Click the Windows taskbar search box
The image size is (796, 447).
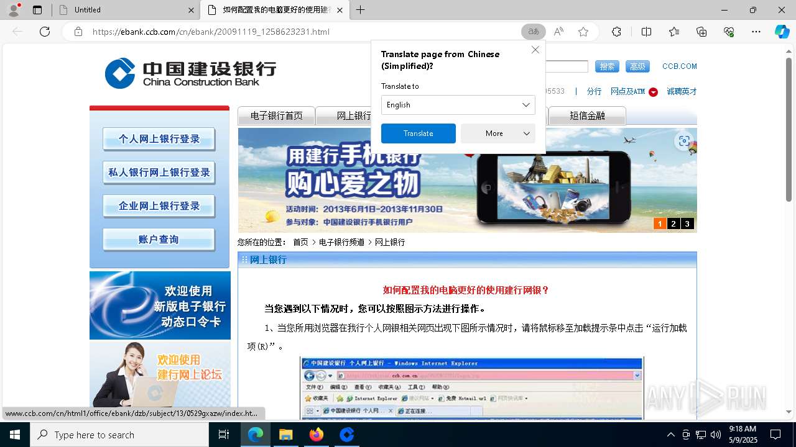(119, 435)
